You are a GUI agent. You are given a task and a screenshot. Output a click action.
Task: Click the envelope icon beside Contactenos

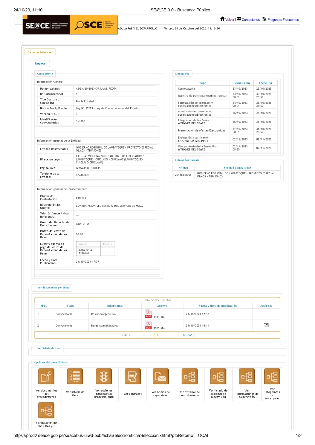tap(239, 19)
